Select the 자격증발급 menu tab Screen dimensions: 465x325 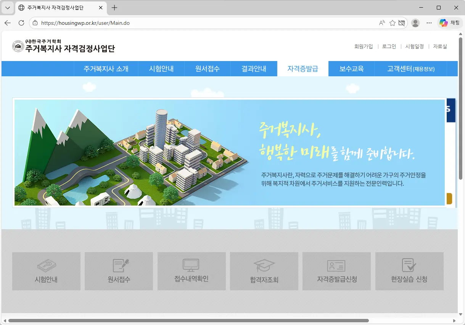point(303,69)
